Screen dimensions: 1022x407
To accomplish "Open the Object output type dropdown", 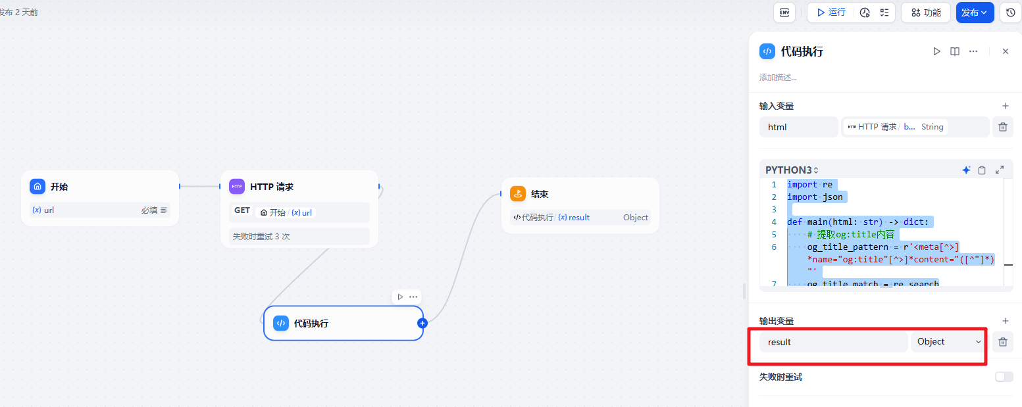I will tap(948, 342).
